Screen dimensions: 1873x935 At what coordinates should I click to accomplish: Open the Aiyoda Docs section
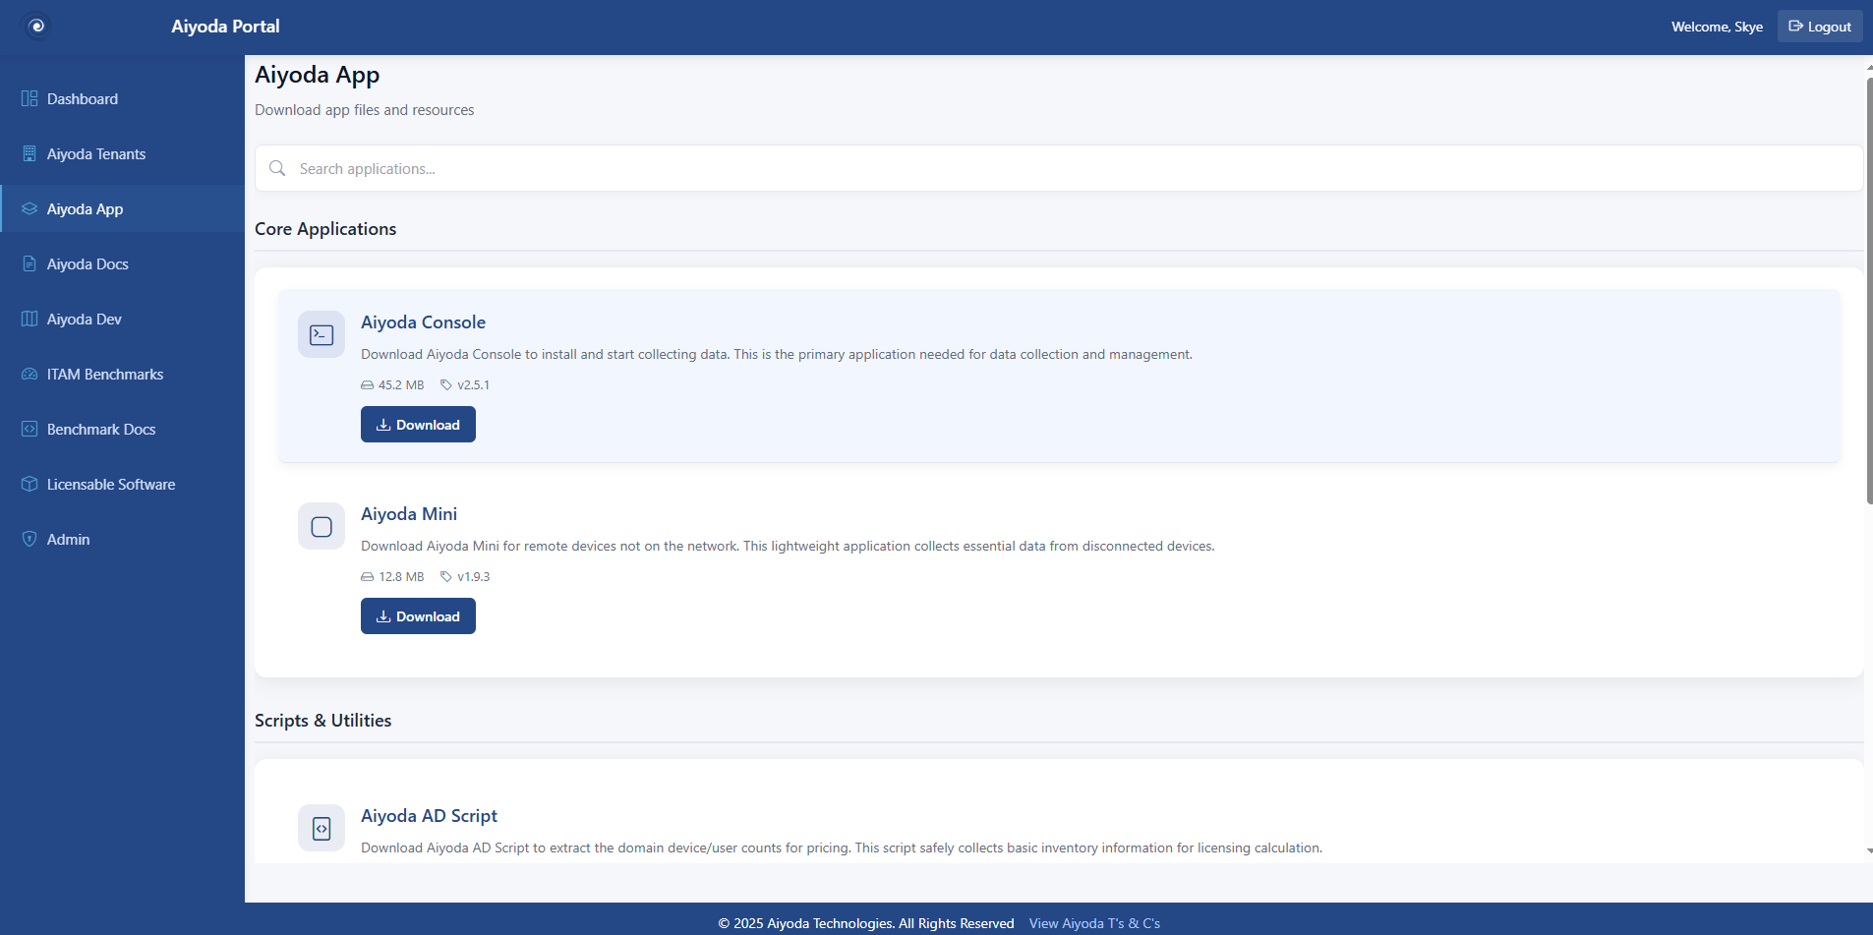pos(87,263)
